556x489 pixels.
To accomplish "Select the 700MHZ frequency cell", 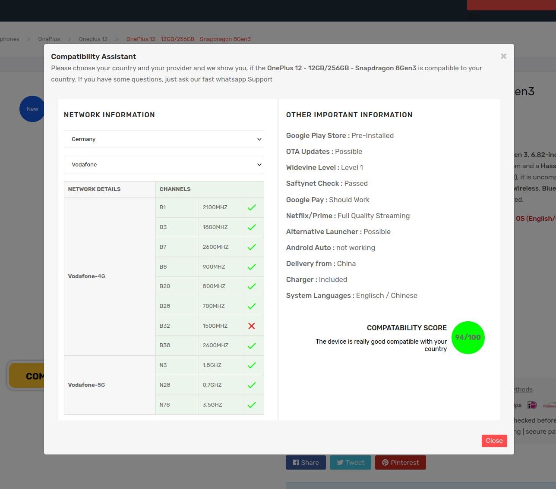I will [220, 306].
